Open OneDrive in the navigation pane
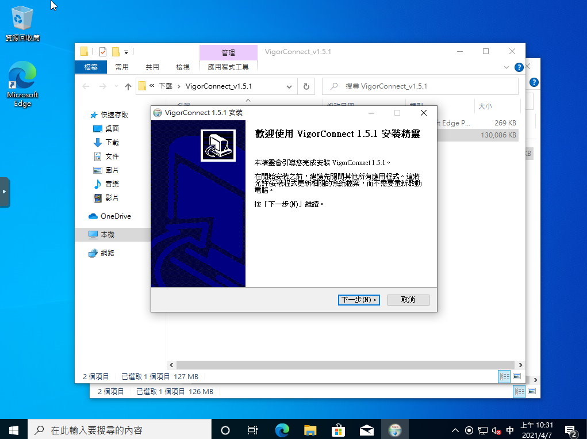 click(x=116, y=216)
